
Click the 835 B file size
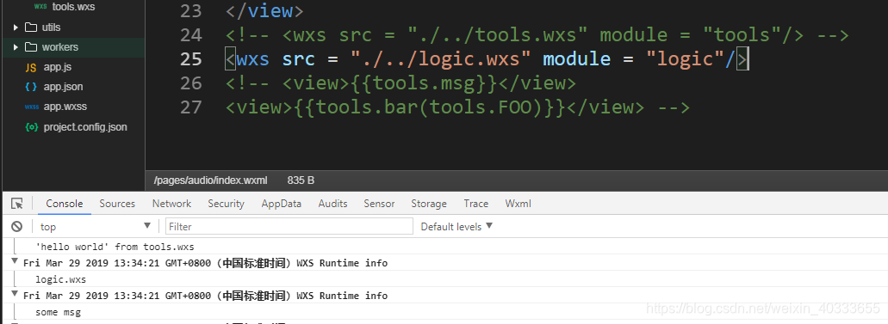[x=301, y=181]
